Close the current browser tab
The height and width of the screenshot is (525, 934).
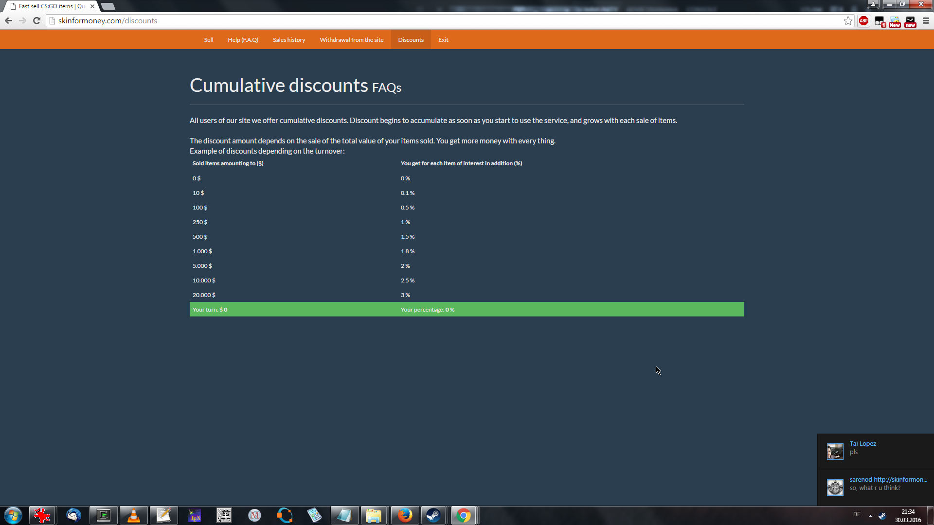point(92,6)
